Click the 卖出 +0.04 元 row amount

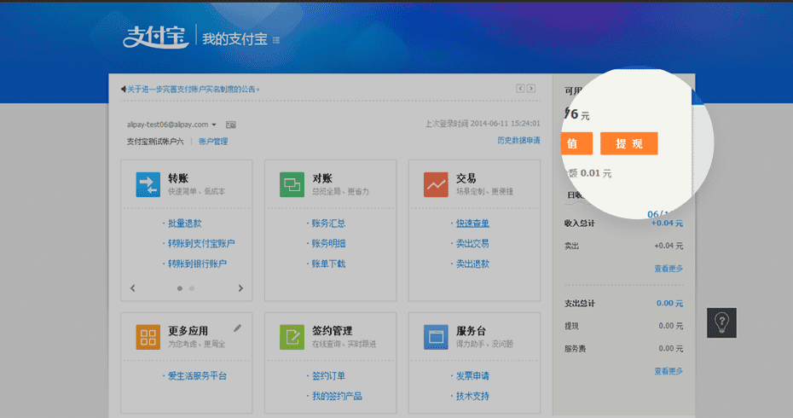coord(669,246)
